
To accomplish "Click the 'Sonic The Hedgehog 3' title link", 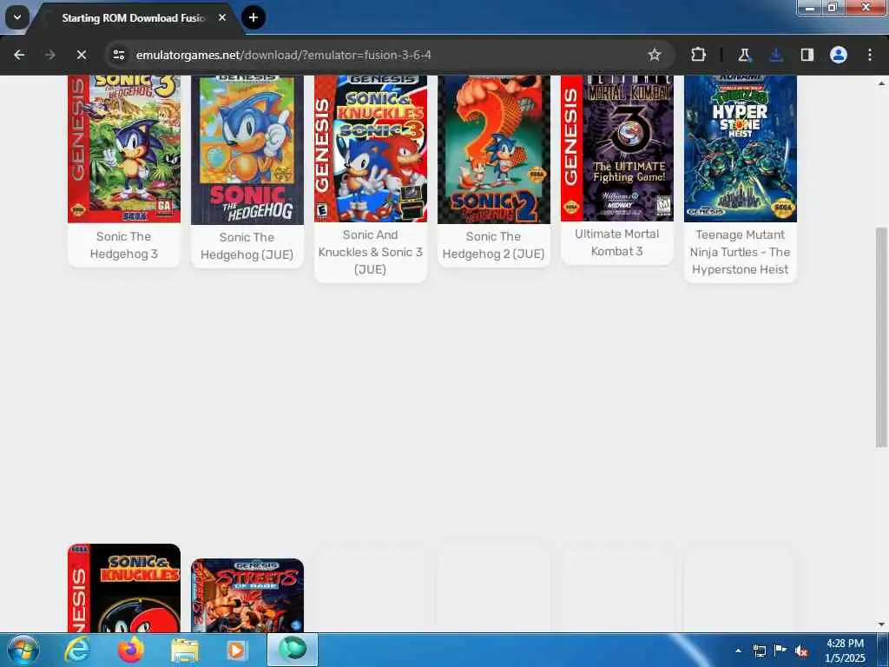I will [123, 245].
